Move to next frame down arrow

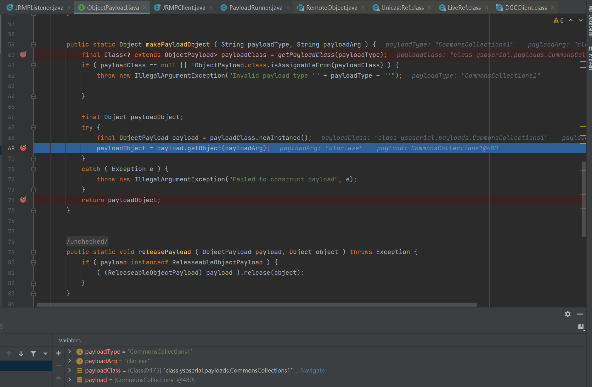(21, 354)
